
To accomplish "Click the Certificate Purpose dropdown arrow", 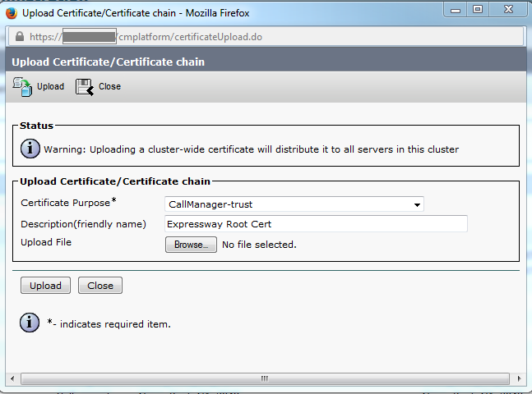I will [x=417, y=204].
